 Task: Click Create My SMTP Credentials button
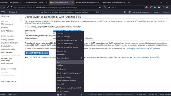37,53
